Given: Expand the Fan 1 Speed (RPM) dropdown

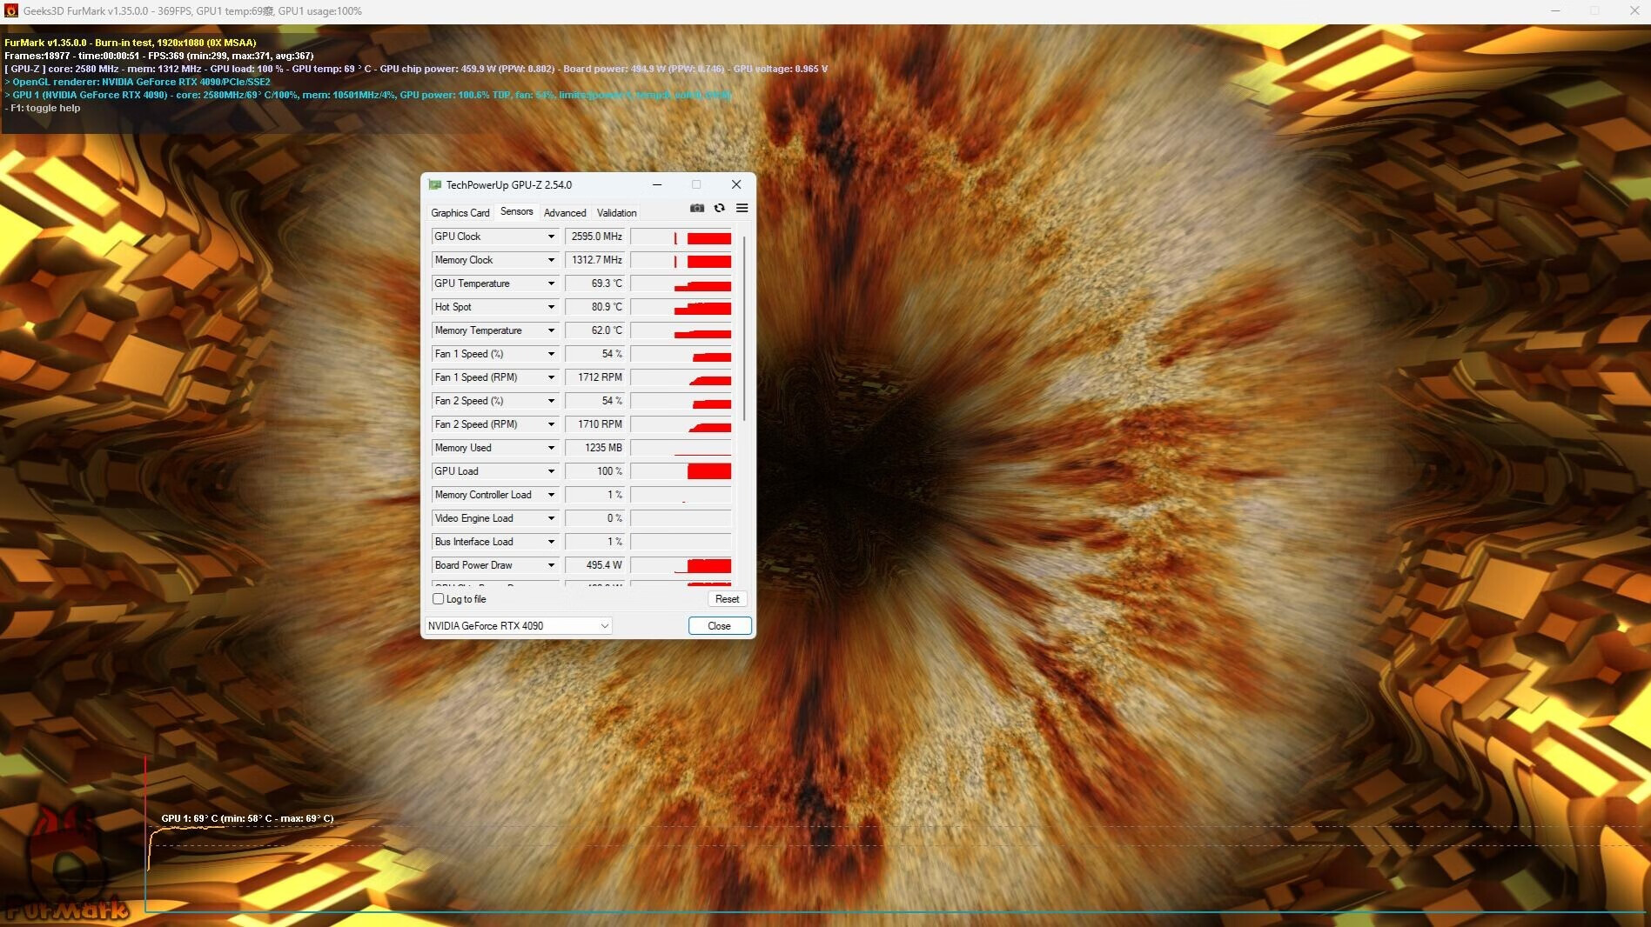Looking at the screenshot, I should (551, 377).
